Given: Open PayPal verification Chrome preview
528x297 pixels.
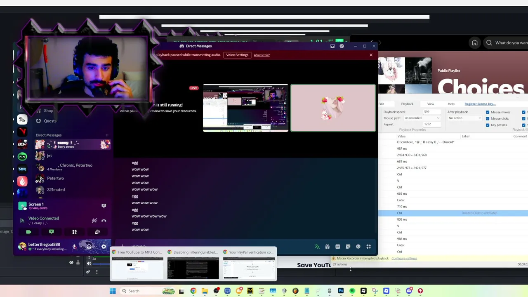Looking at the screenshot, I should 249,264.
